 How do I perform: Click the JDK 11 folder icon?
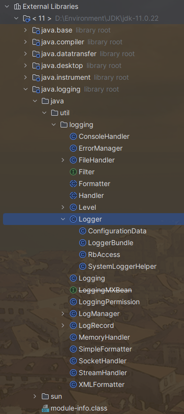[x=27, y=19]
